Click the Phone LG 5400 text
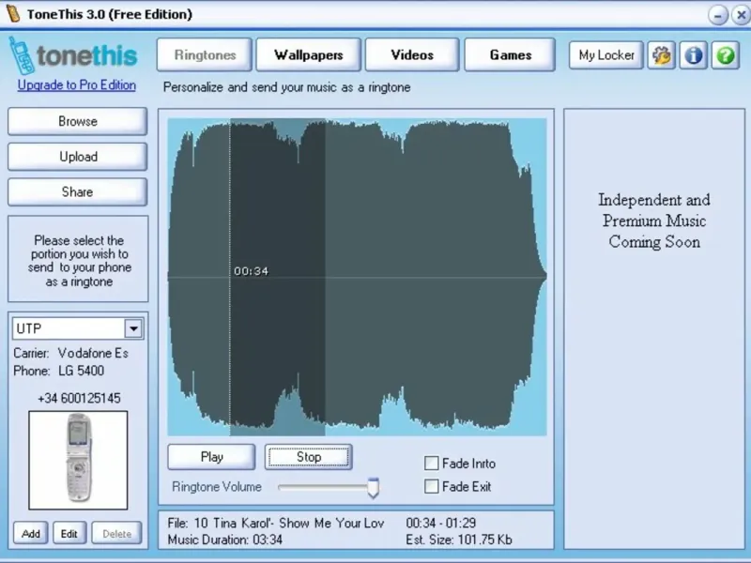 (x=59, y=371)
